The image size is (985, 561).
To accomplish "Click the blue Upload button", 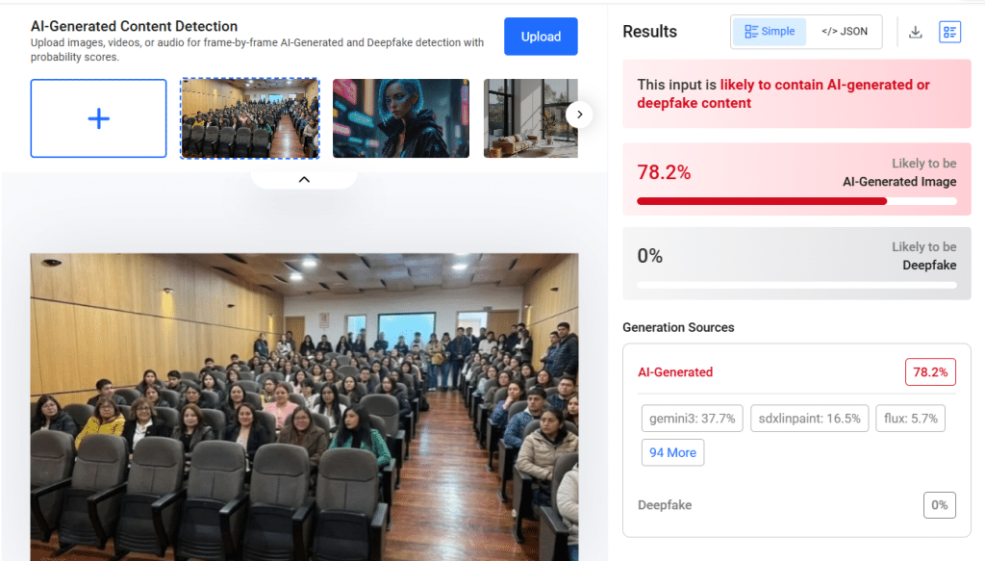I will (x=541, y=37).
